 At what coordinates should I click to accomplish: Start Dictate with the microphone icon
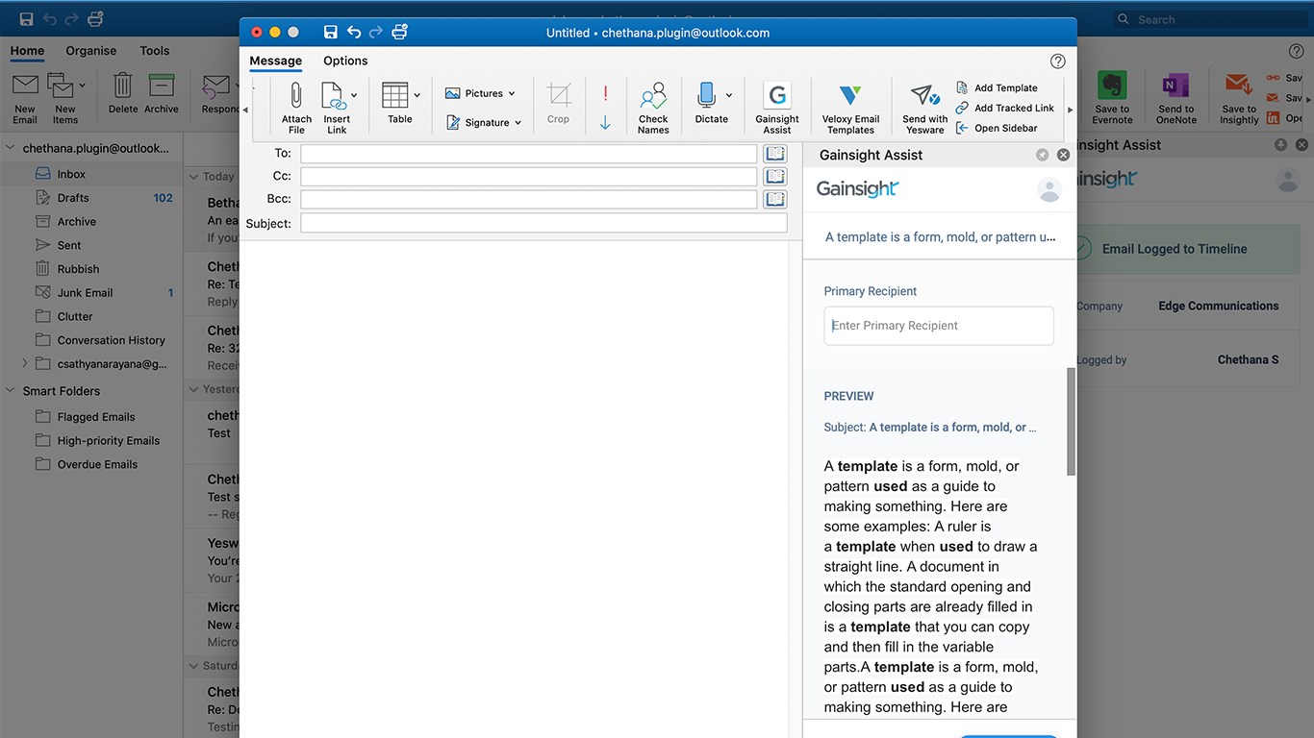tap(707, 95)
